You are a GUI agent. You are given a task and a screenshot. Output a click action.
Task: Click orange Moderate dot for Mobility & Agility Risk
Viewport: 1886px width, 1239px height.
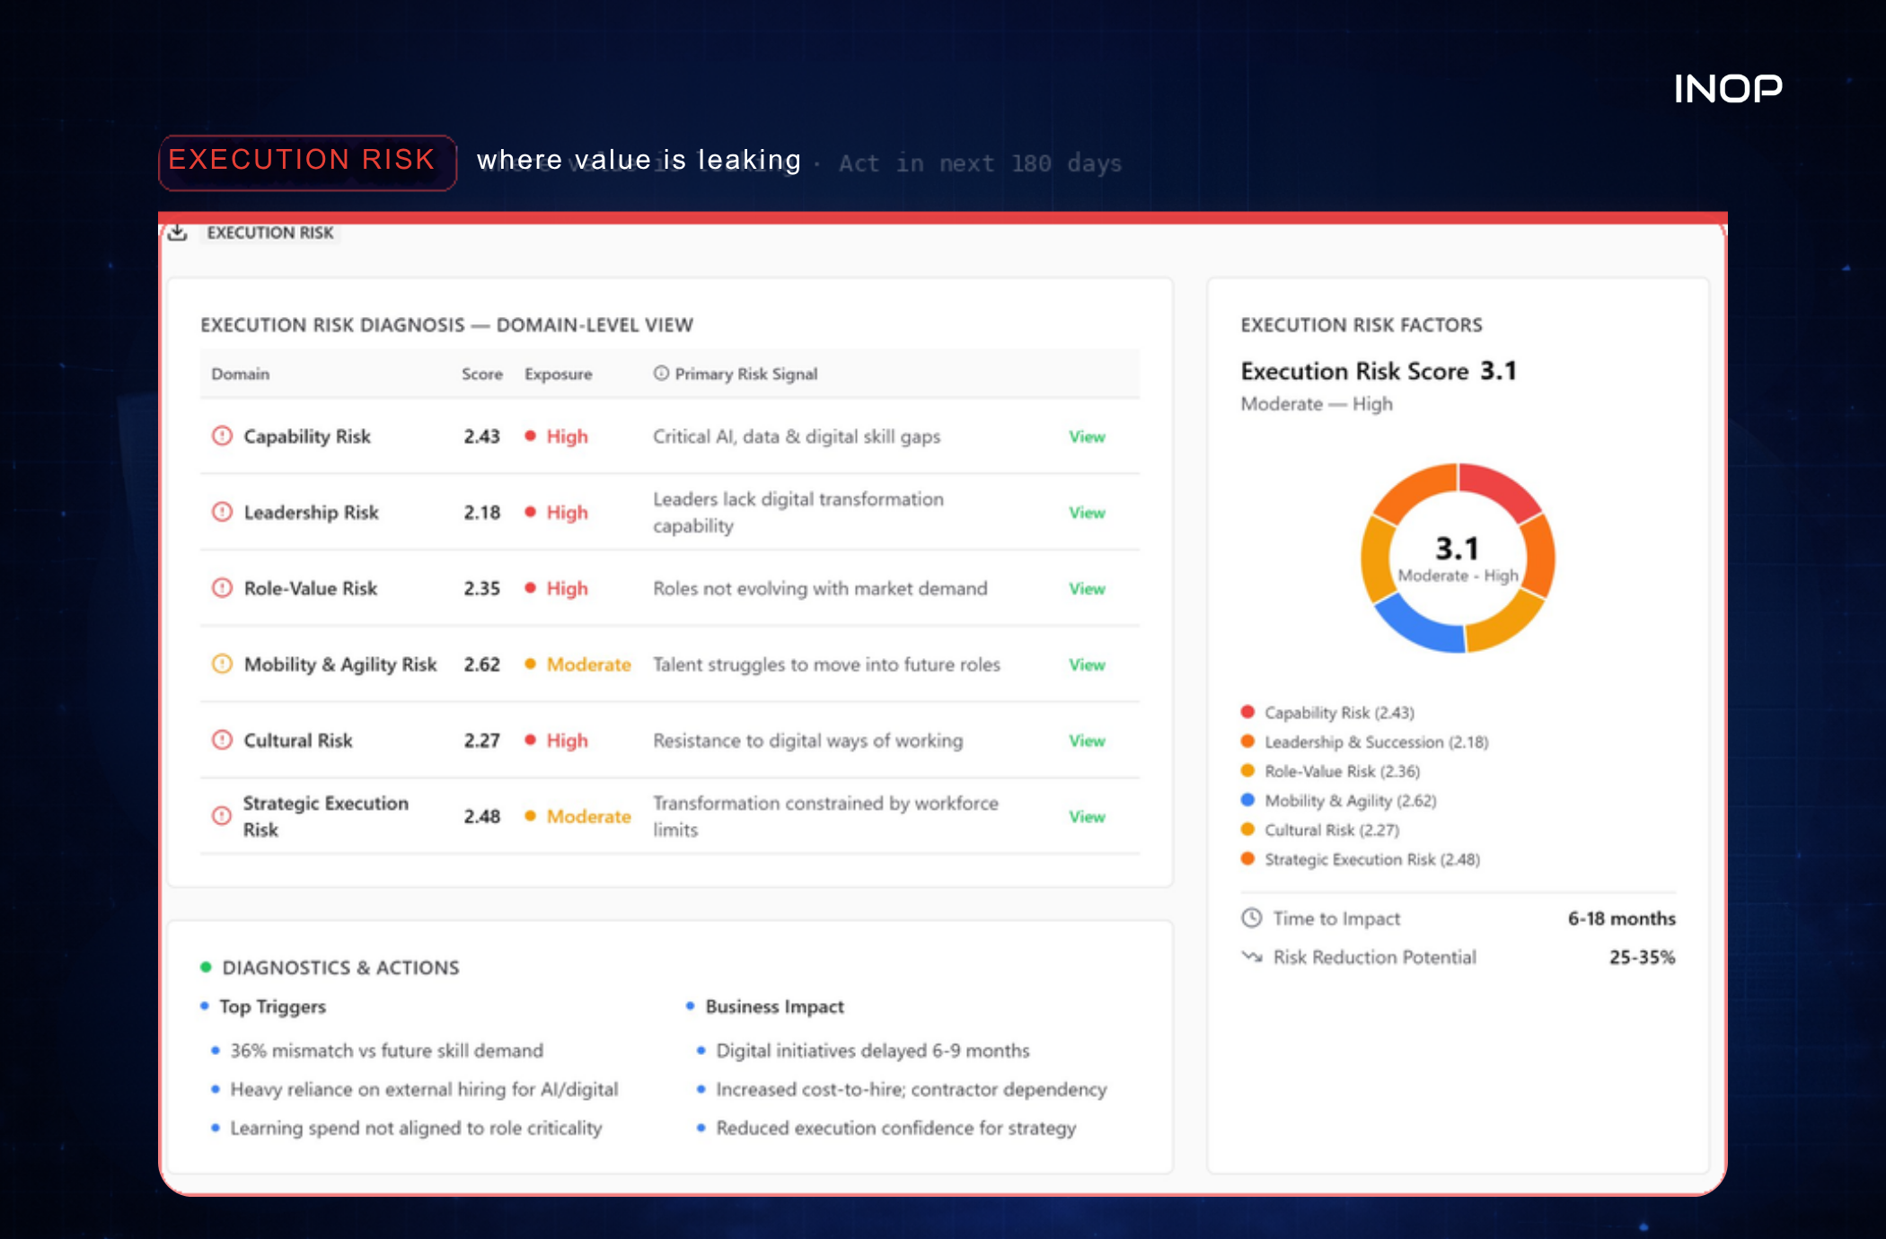(530, 664)
